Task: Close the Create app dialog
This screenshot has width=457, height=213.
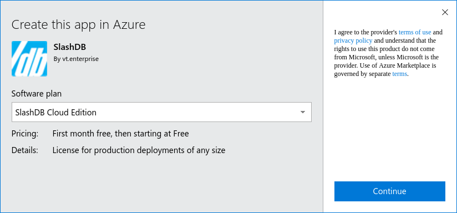Action: point(445,12)
